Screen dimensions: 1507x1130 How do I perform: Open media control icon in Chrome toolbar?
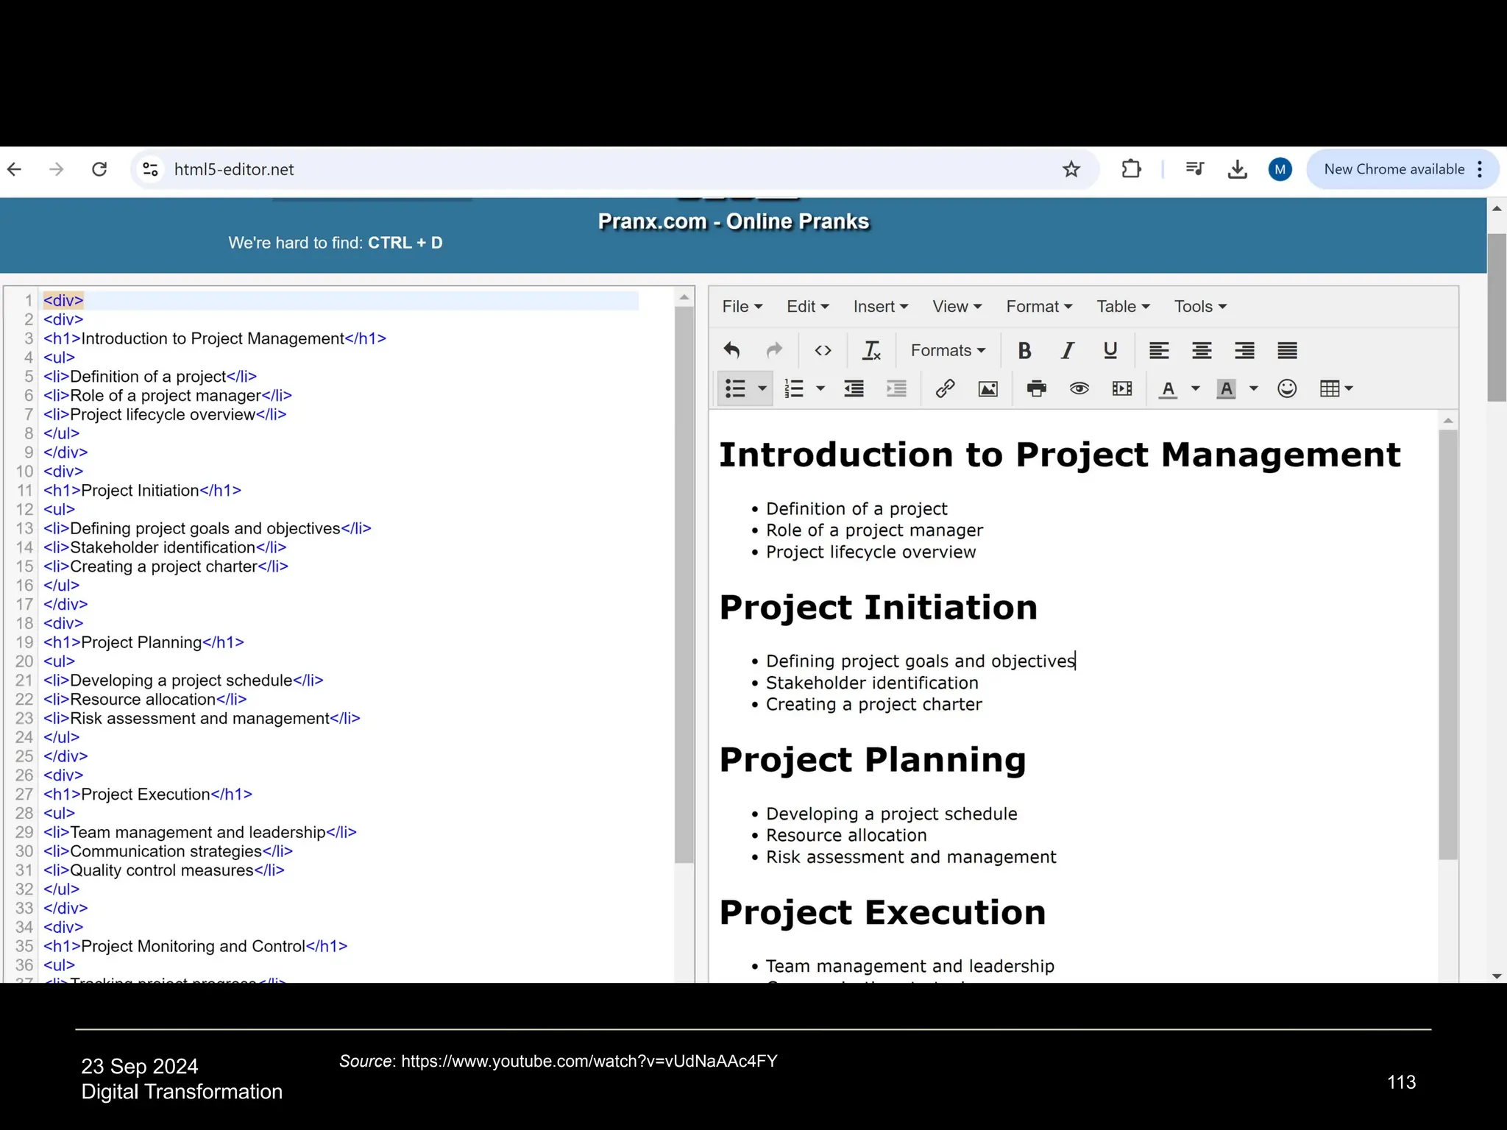1195,169
